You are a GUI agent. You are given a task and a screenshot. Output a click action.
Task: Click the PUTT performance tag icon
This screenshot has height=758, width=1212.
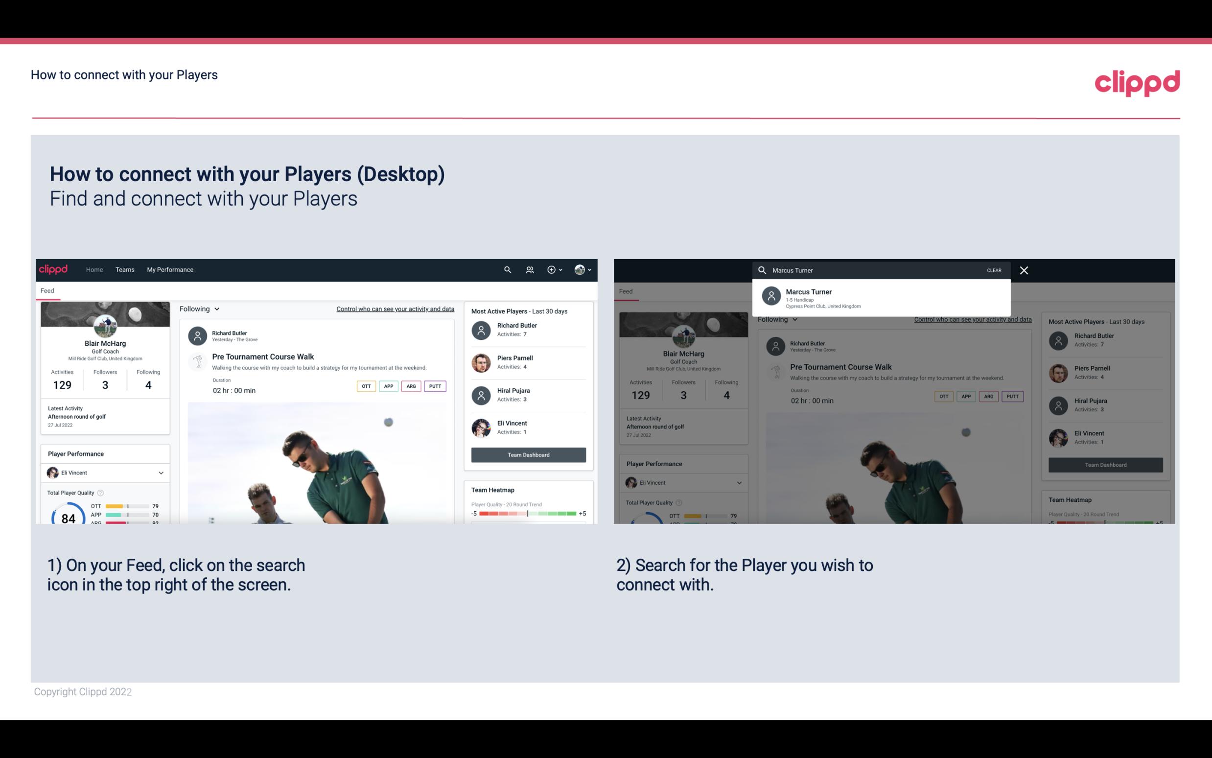coord(435,386)
